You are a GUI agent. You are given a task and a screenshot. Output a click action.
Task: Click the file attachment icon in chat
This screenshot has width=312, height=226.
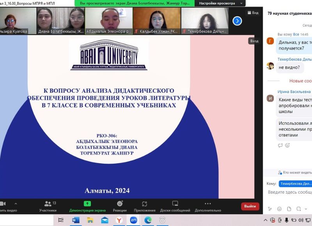pyautogui.click(x=289, y=209)
